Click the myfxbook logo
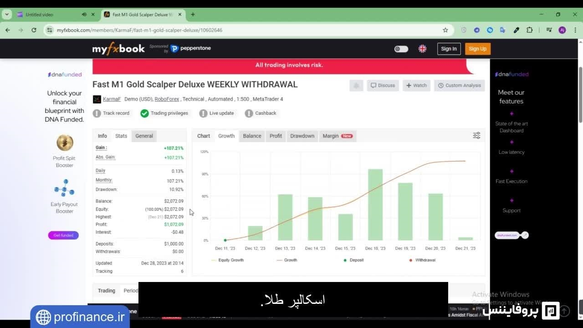 [x=118, y=49]
